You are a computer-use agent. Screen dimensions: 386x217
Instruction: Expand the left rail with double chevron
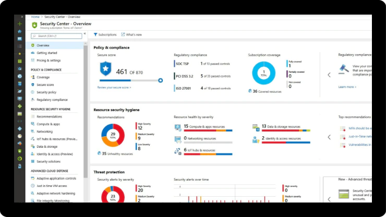[x=22, y=17]
